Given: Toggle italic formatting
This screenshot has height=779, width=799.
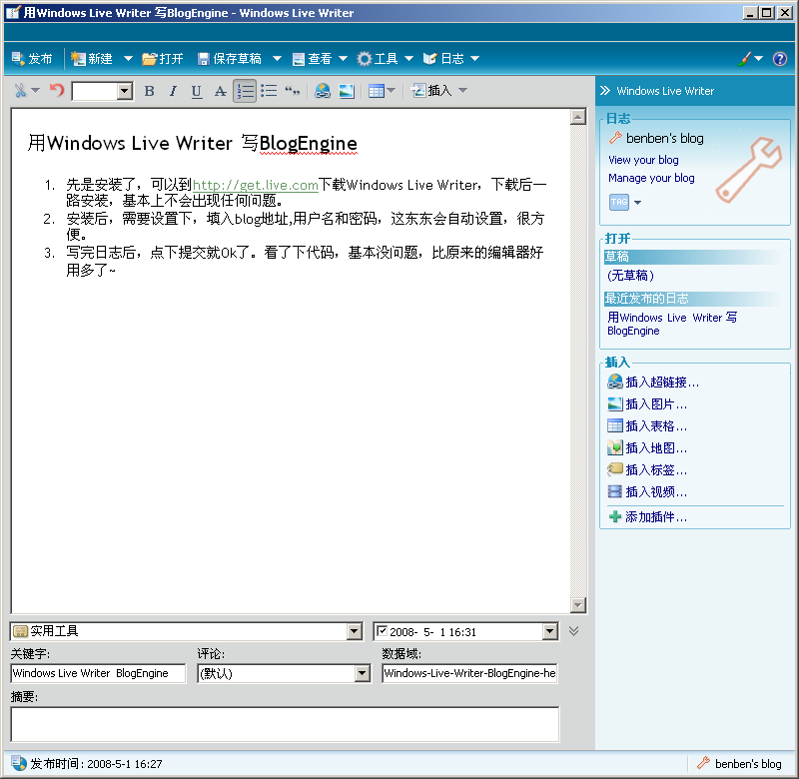Looking at the screenshot, I should pyautogui.click(x=173, y=91).
